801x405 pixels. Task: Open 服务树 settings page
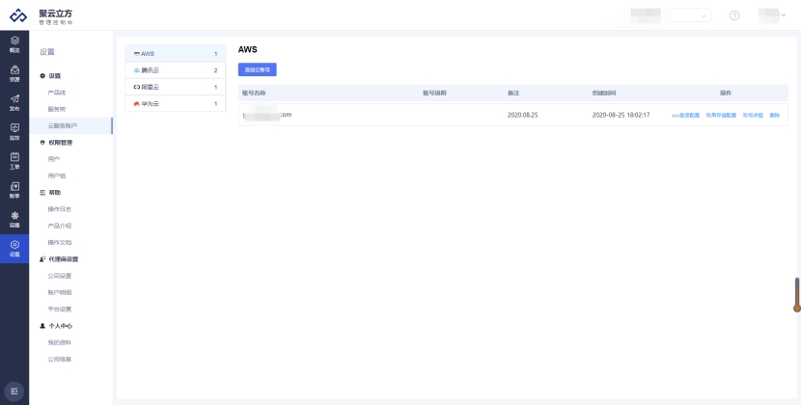tap(57, 109)
